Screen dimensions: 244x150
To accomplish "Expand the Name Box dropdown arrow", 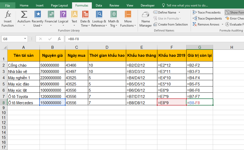I will pyautogui.click(x=25, y=39).
